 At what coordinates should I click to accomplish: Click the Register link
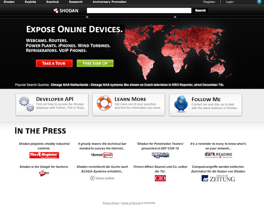209,2
